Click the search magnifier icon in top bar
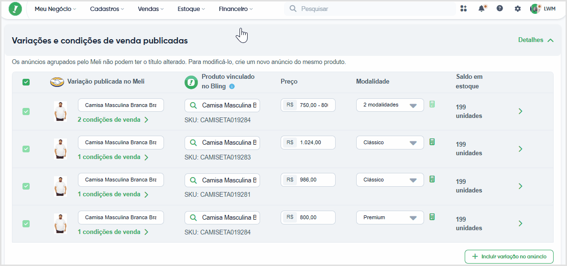 [293, 9]
